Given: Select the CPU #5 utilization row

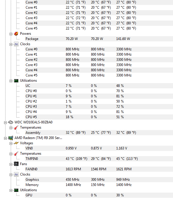Looking at the screenshot, I should (99, 117).
